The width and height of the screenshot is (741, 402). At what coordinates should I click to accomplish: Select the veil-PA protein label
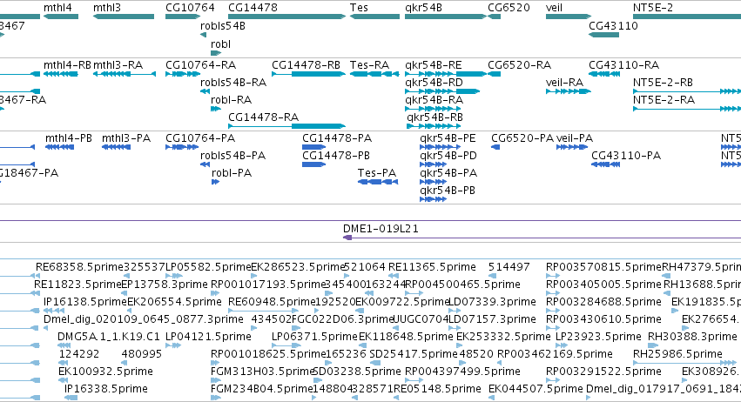tap(575, 138)
